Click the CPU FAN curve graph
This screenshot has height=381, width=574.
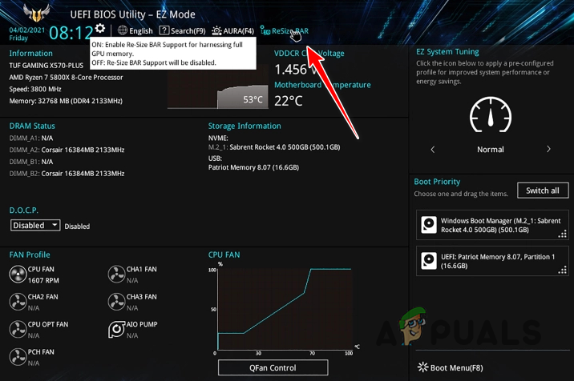[285, 309]
